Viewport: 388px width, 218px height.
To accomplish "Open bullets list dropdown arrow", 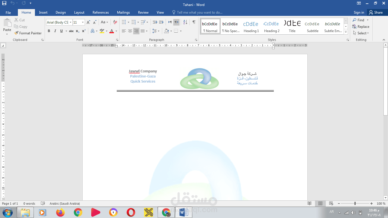I will [x=128, y=22].
